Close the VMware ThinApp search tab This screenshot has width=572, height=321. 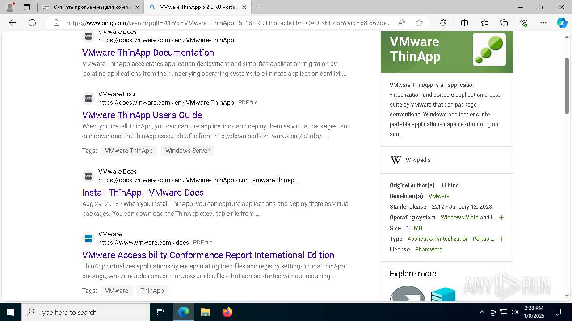click(244, 7)
